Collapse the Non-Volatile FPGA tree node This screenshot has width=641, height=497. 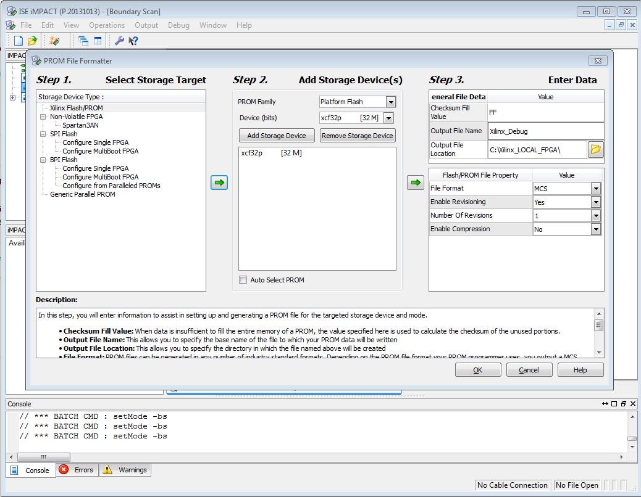[x=43, y=117]
